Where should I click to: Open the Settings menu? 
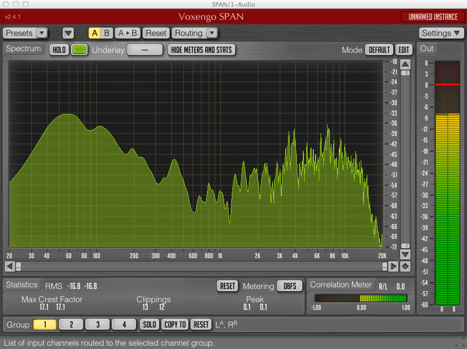(x=441, y=33)
